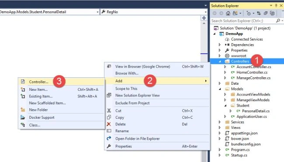Select appsettings.json file

[244, 133]
